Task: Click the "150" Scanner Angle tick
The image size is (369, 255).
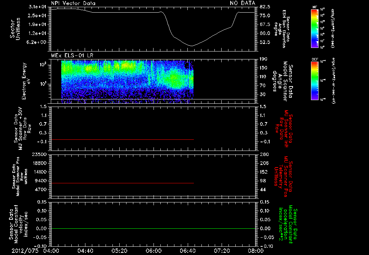Action: [x=263, y=68]
